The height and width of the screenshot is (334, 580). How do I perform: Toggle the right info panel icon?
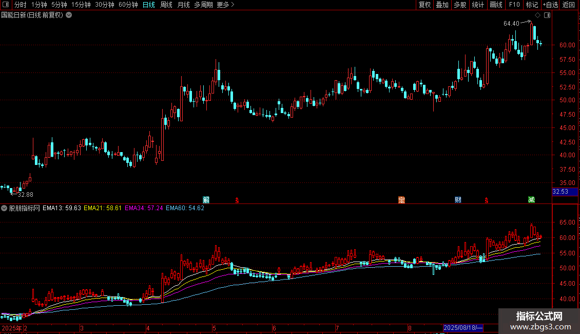(x=547, y=15)
